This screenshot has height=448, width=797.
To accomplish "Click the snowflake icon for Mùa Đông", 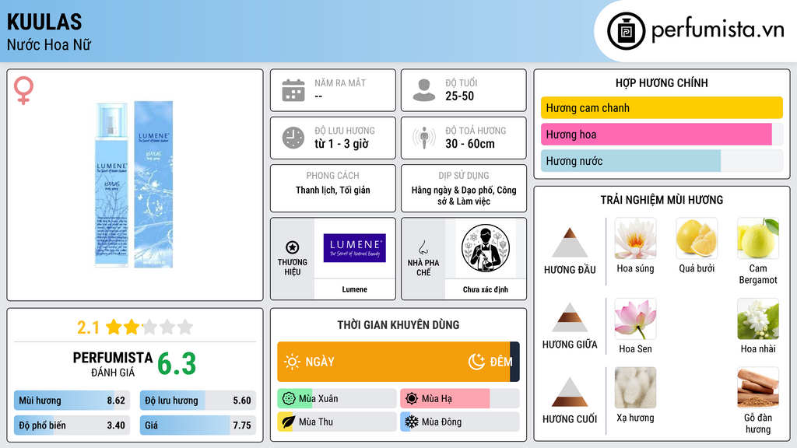I will click(x=412, y=422).
